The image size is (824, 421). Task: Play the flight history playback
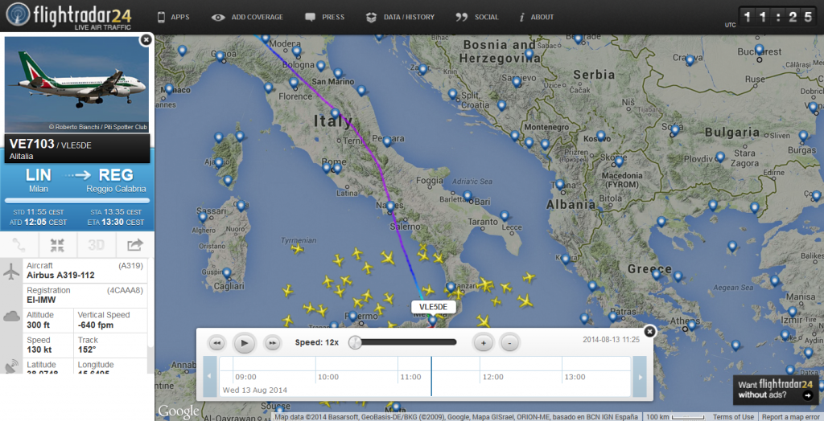coord(245,343)
